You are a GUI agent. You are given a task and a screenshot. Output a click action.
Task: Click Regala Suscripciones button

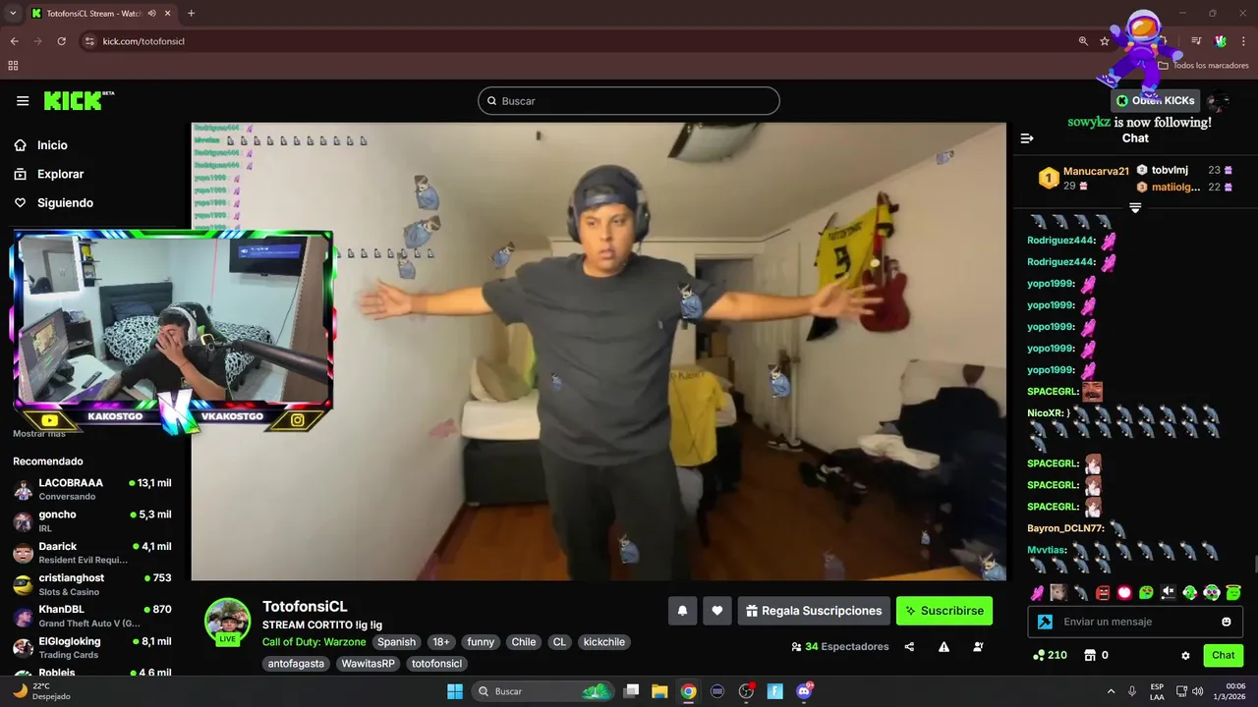pos(814,611)
